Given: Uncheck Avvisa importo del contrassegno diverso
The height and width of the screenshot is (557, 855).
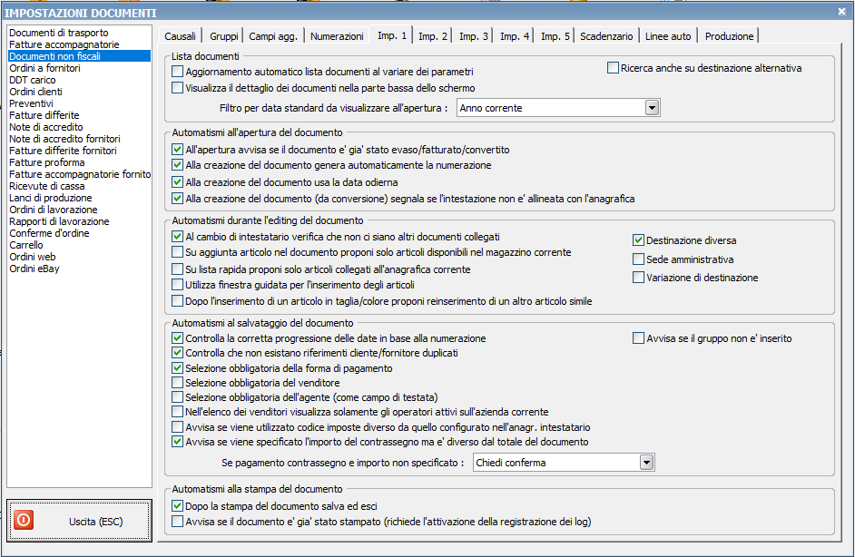Looking at the screenshot, I should pyautogui.click(x=177, y=442).
